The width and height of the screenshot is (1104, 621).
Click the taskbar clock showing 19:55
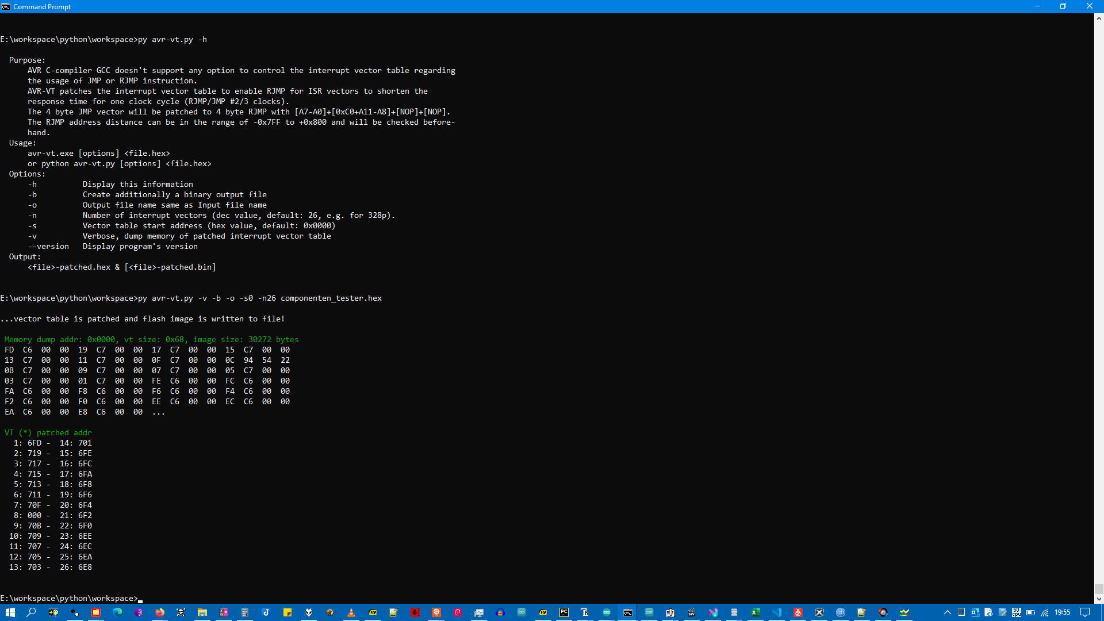1063,612
